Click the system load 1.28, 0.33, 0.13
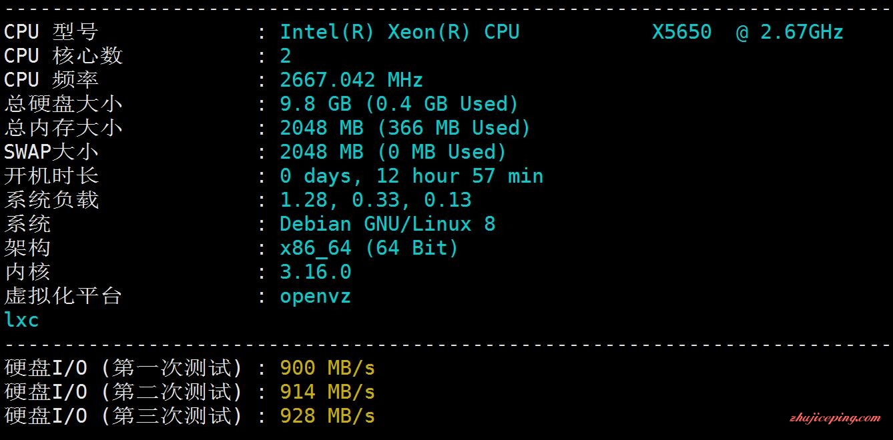Screen dimensions: 893x440 (376, 200)
